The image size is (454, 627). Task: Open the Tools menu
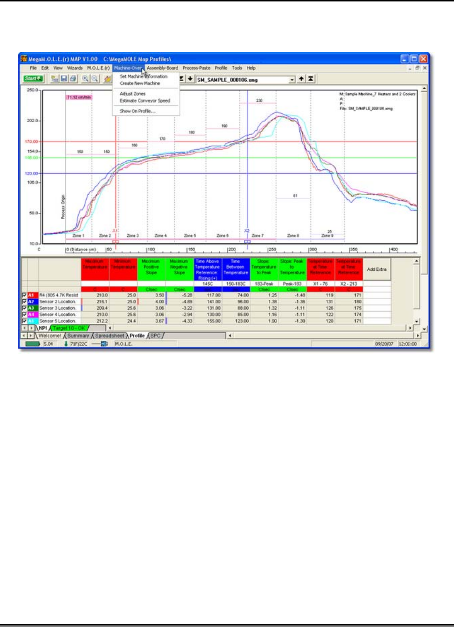(x=237, y=68)
